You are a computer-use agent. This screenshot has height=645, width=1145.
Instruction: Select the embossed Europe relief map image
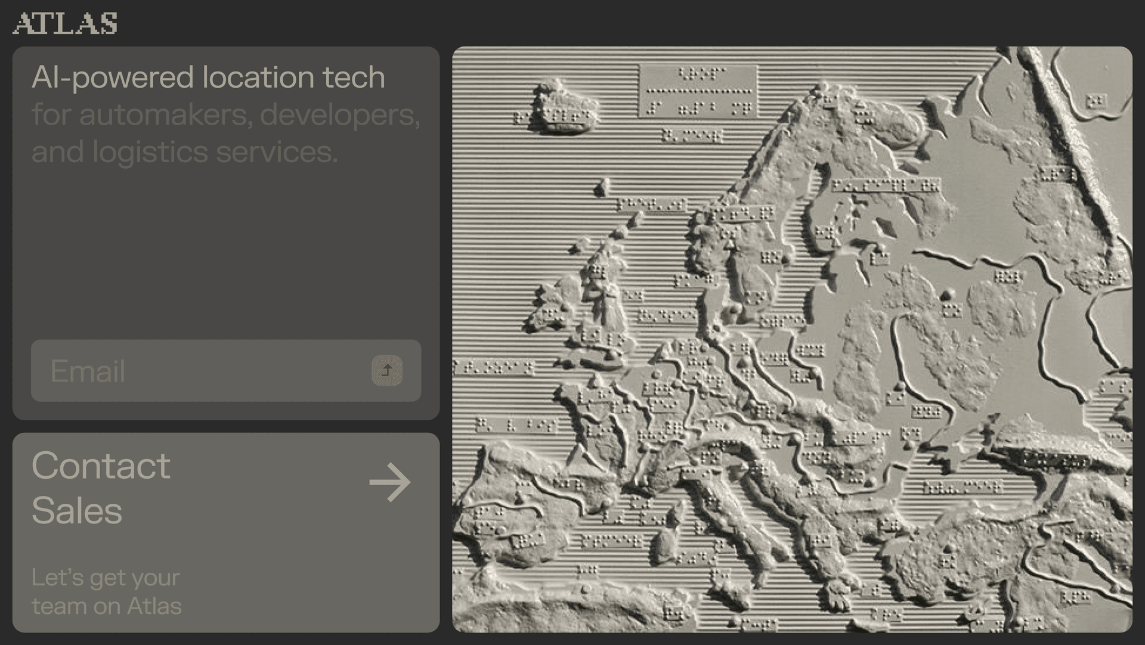coord(792,339)
